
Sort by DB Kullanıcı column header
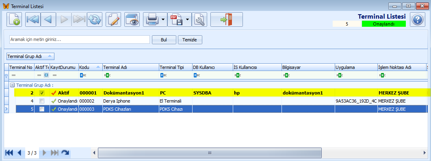pos(212,67)
